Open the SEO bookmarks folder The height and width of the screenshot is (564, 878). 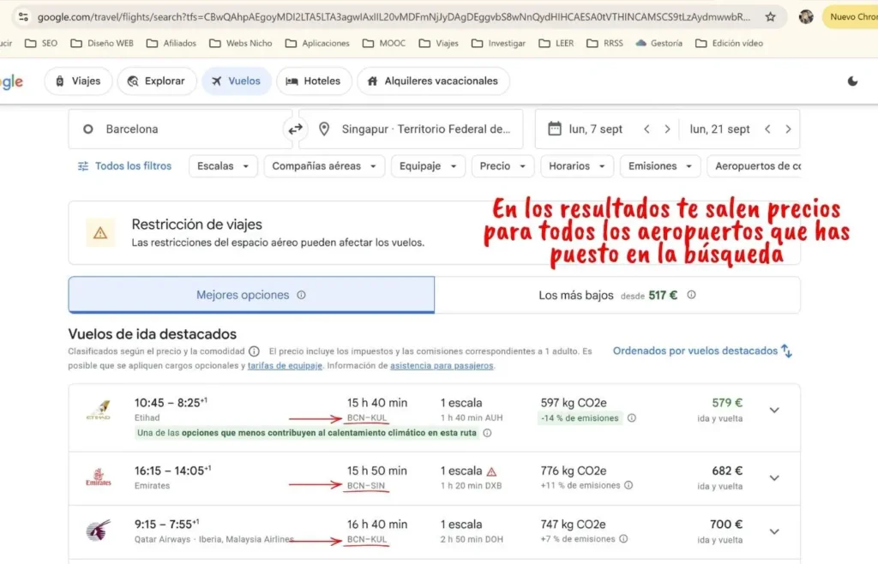coord(41,43)
